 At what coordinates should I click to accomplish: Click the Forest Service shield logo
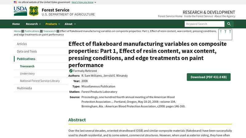(x=34, y=11)
